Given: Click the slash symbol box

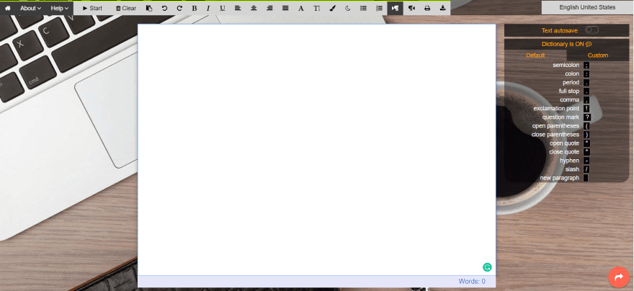Looking at the screenshot, I should (x=586, y=169).
